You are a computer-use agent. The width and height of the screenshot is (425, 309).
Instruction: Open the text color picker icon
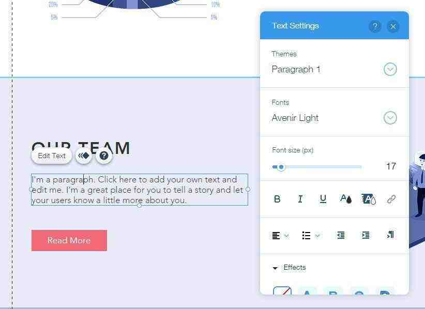[345, 199]
